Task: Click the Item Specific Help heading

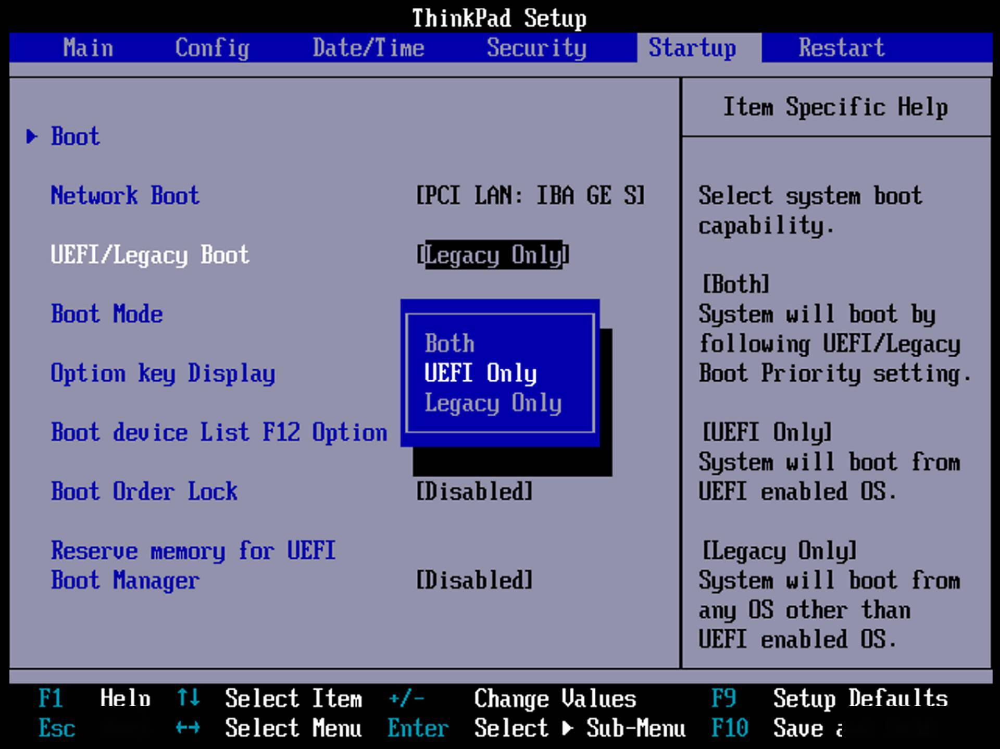Action: click(835, 108)
